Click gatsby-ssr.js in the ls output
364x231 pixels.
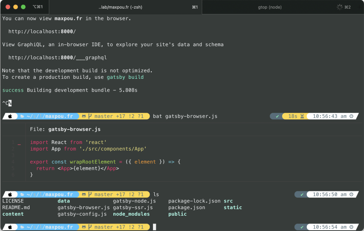(133, 207)
